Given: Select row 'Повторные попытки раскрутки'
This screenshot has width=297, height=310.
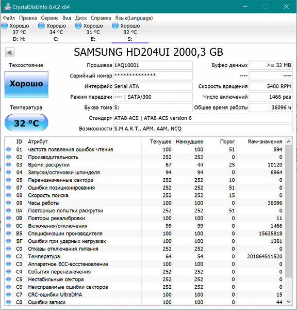Looking at the screenshot, I should click(145, 211).
